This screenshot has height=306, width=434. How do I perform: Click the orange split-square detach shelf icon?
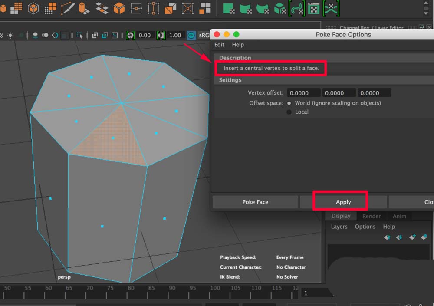[x=171, y=8]
